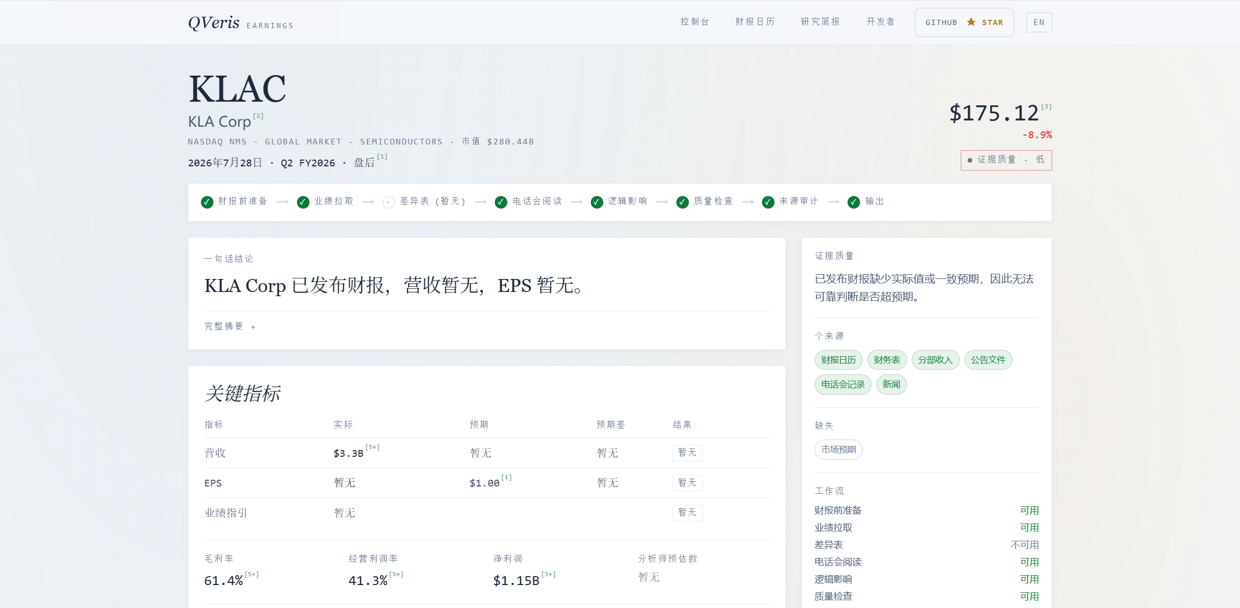Screen dimensions: 1240x608
Task: Open the [5+] citation next to $1.15B
Action: 549,574
